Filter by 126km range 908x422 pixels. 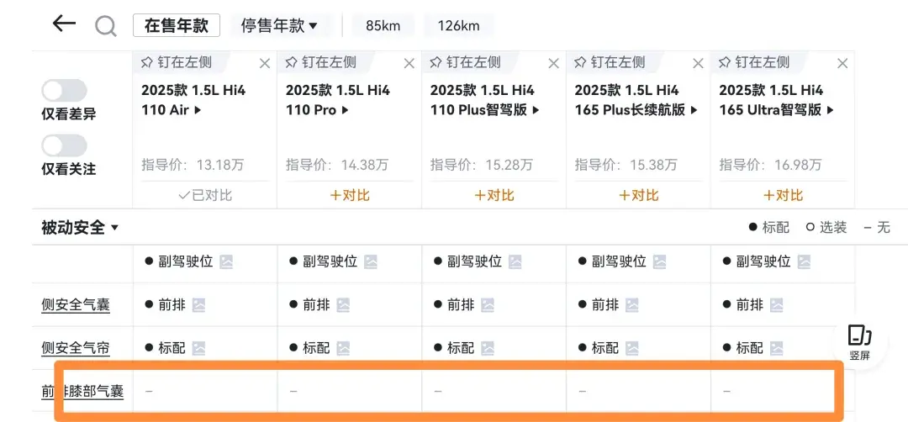(459, 25)
